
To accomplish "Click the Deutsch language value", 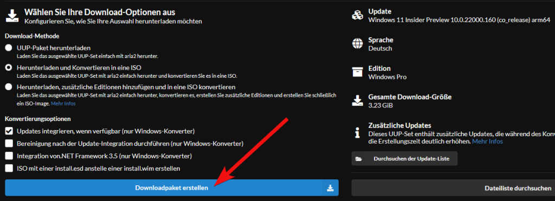I will [x=380, y=48].
